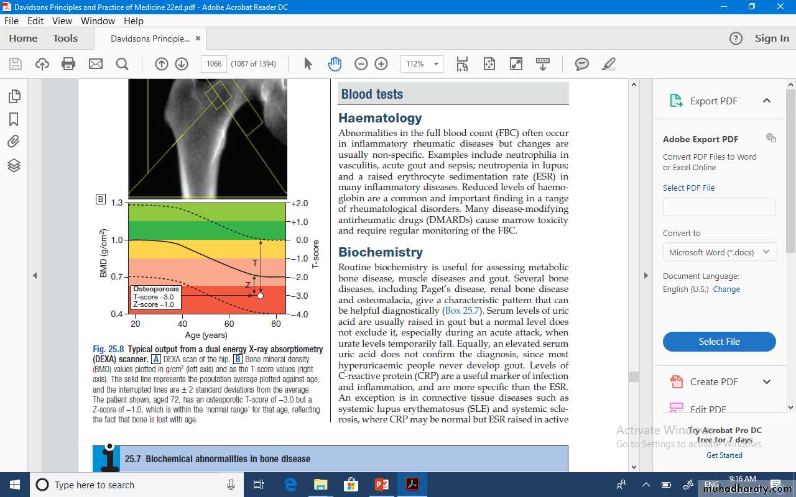Expand the Create PDF section
796x497 pixels.
pos(766,382)
